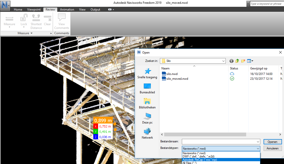
Task: Select the Review ribbon tab
Action: click(50, 10)
